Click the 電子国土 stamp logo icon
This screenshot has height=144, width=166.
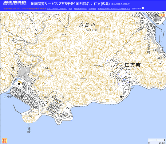point(4,141)
